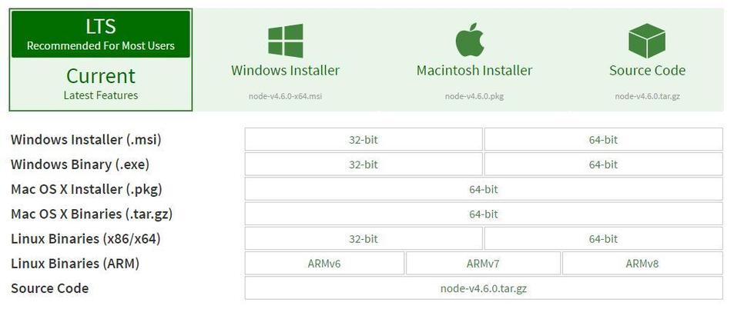Download 32-bit Linux Binaries (x86/x64)
The height and width of the screenshot is (309, 734).
(x=364, y=238)
